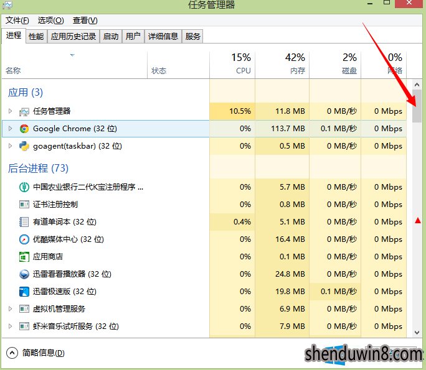The image size is (426, 370).
Task: Click the scrollbar up arrow
Action: coord(417,85)
